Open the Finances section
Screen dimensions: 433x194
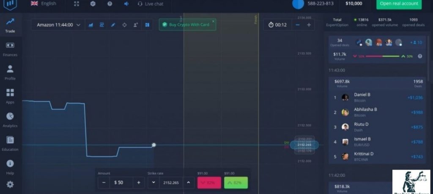point(10,49)
